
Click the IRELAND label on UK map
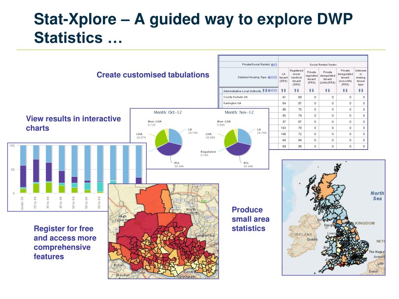click(x=303, y=234)
